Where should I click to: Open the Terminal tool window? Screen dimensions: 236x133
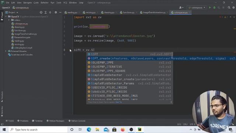37,121
